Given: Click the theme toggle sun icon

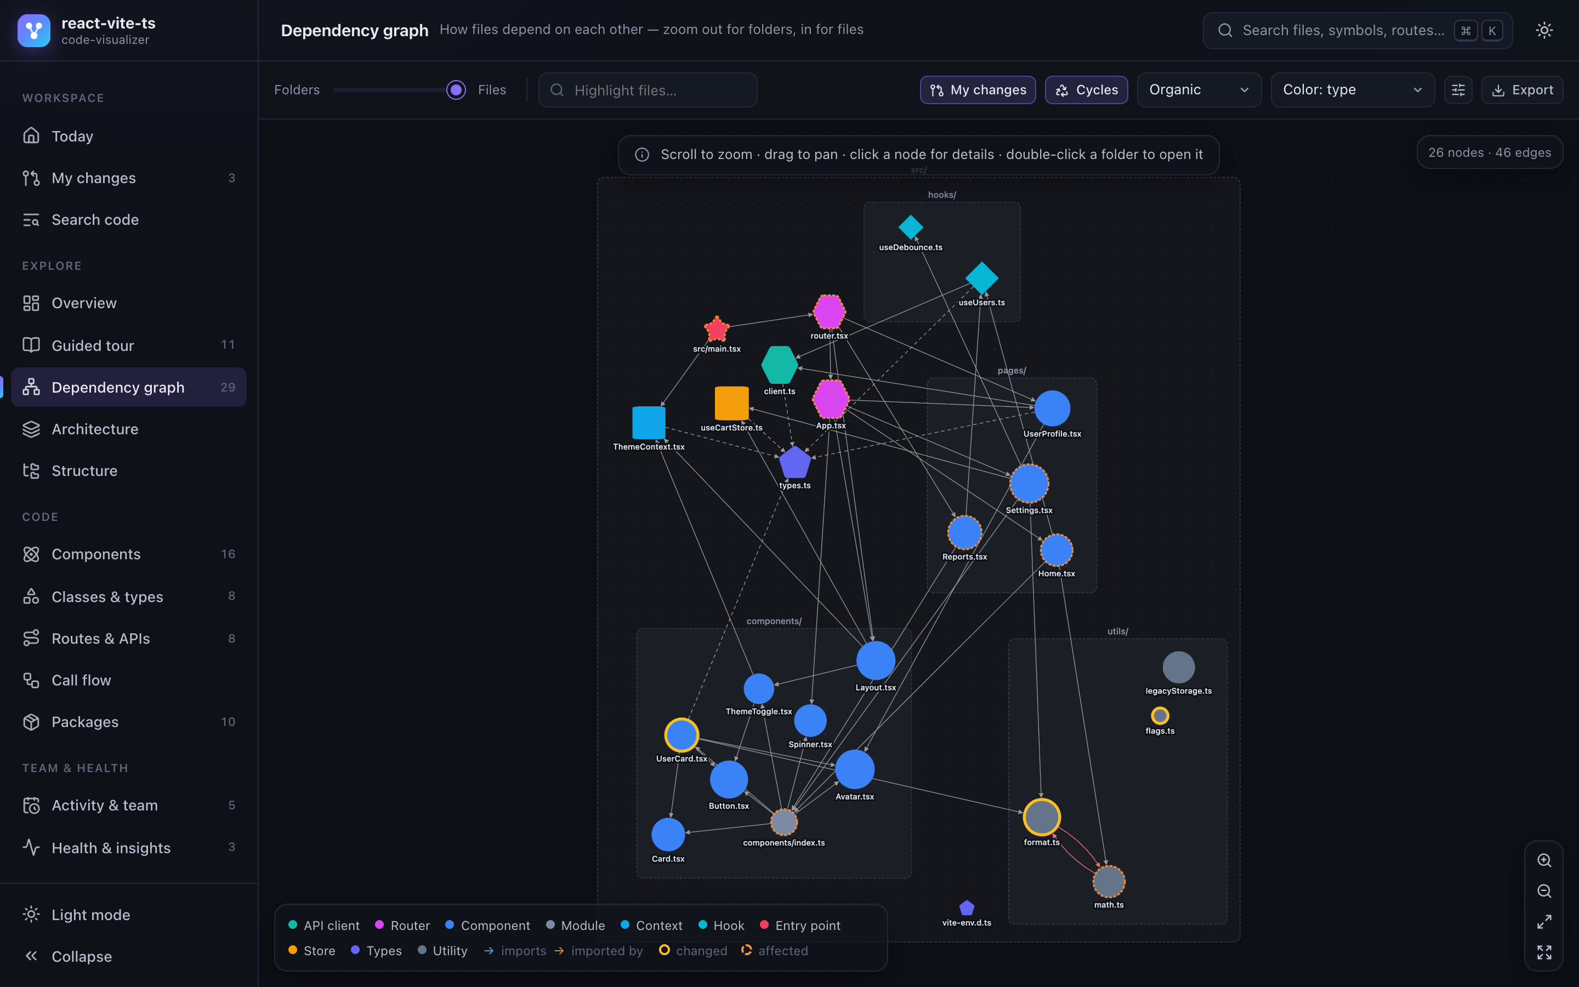Looking at the screenshot, I should [x=1544, y=30].
